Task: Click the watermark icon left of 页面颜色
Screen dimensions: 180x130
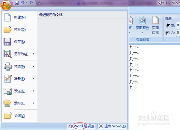Action: point(131,20)
